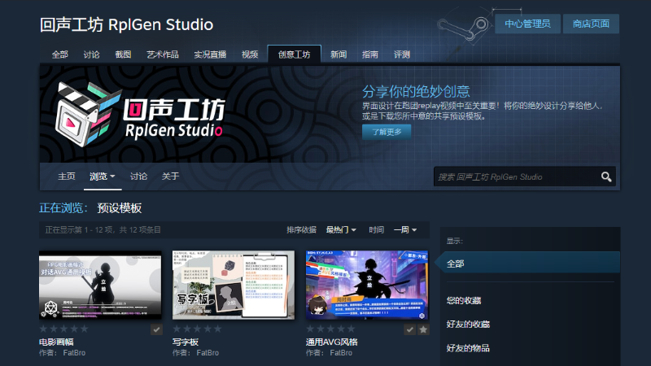The height and width of the screenshot is (366, 651).
Task: Click the star rating under 写字板
Action: pyautogui.click(x=197, y=329)
